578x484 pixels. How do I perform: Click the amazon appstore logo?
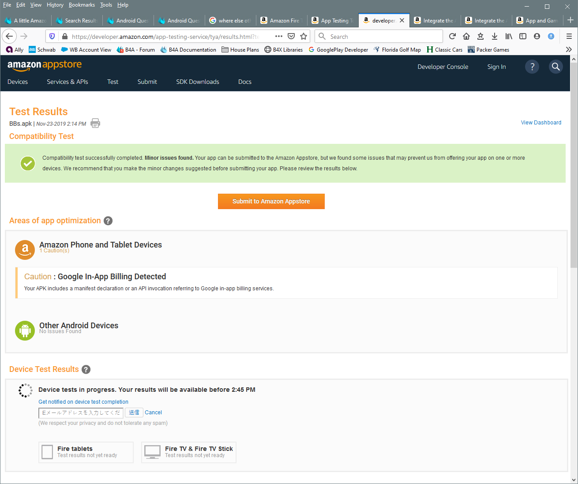(x=45, y=65)
